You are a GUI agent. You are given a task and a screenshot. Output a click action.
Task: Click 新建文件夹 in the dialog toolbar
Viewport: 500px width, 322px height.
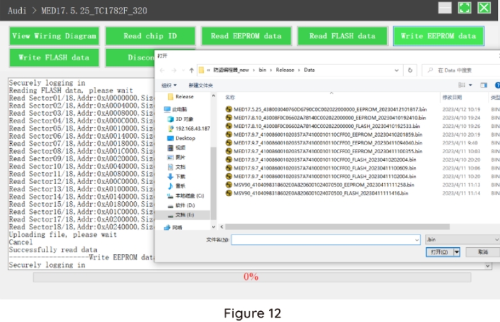(x=200, y=85)
